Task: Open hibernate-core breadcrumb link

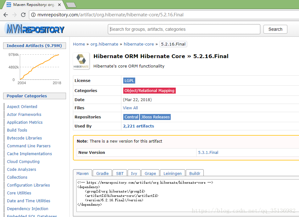Action: click(139, 44)
